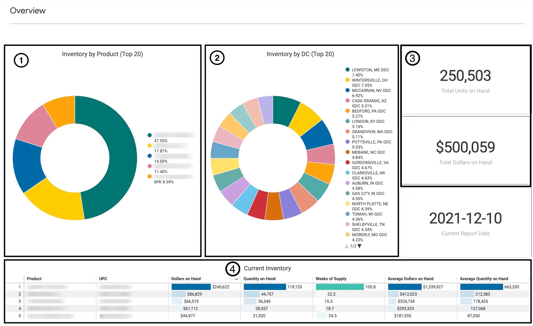This screenshot has height=326, width=533.
Task: Toggle the LONDON, KY GDC series via legend
Action: click(x=347, y=121)
